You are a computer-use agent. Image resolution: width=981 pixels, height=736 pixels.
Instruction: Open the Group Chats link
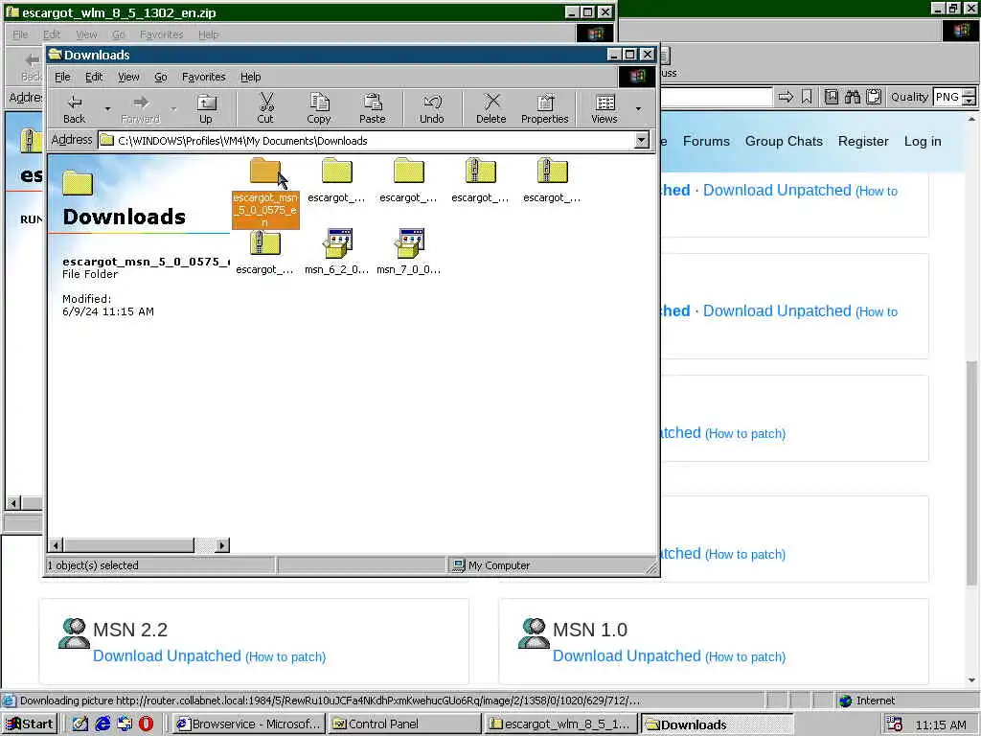[x=784, y=142]
